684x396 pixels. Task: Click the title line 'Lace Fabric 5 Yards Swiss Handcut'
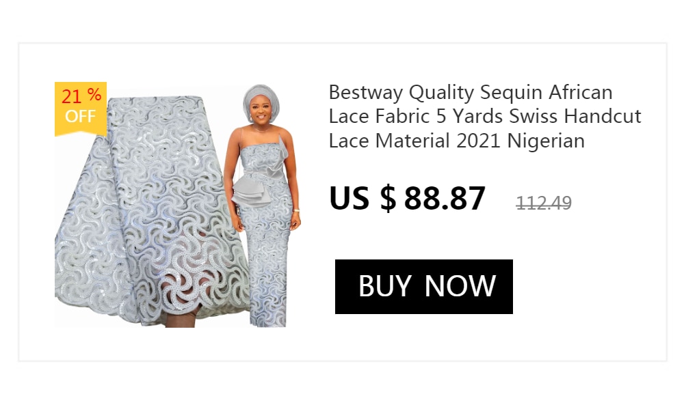(485, 116)
